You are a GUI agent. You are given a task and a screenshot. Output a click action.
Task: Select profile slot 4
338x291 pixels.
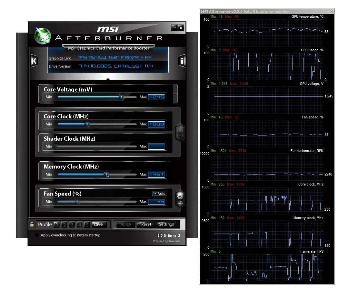point(80,225)
